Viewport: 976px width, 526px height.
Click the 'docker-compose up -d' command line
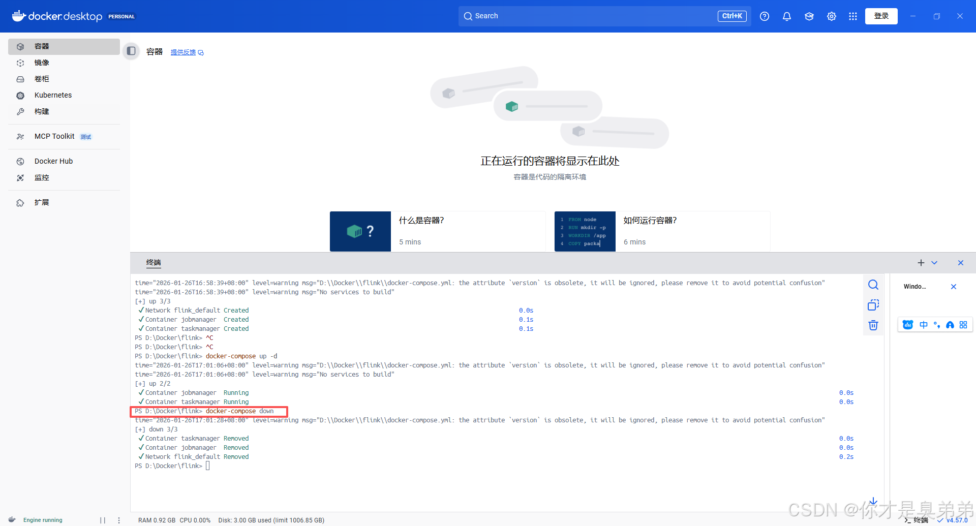(206, 356)
